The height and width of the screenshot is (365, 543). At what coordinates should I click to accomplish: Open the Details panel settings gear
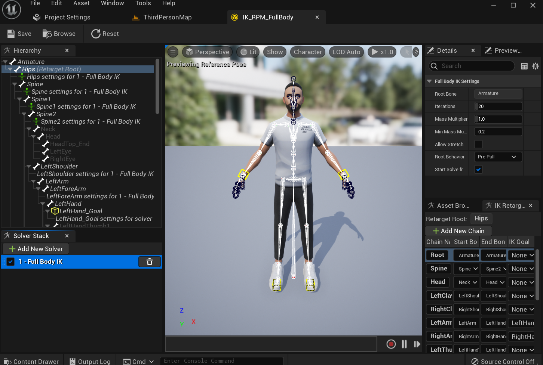536,66
